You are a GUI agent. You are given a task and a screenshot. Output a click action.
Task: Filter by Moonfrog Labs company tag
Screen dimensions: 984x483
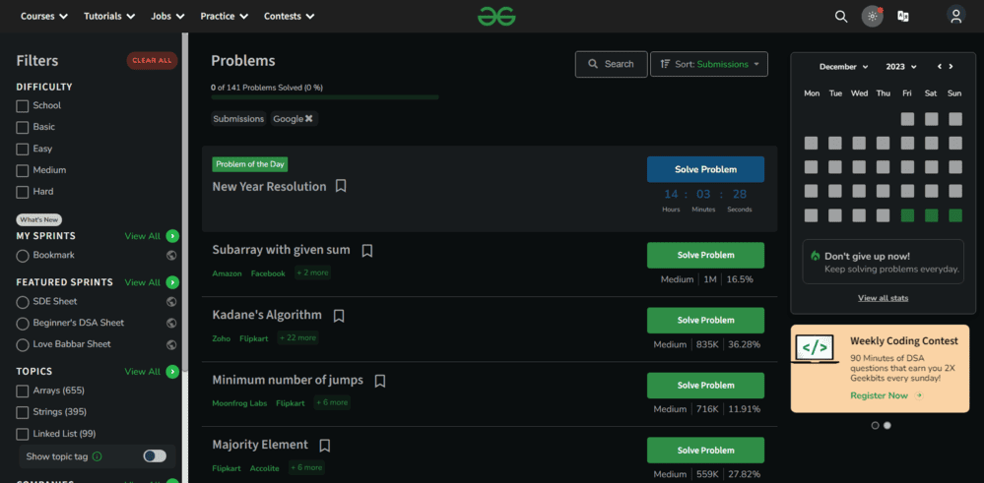pos(239,403)
